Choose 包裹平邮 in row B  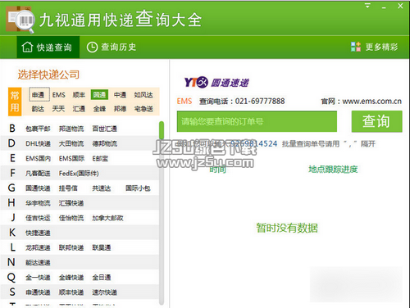click(x=38, y=129)
